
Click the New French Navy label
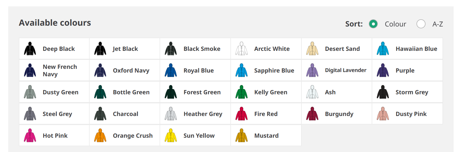coord(60,70)
